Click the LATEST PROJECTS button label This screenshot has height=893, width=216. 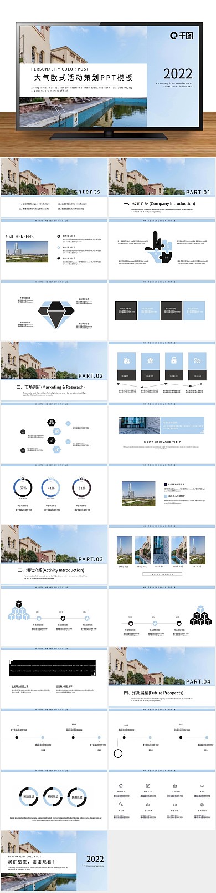(162, 574)
